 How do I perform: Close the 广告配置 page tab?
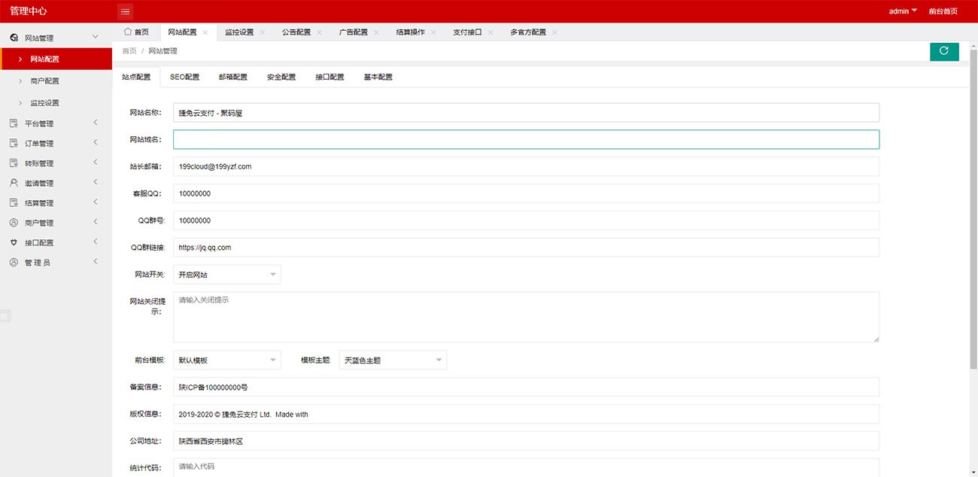pos(377,32)
